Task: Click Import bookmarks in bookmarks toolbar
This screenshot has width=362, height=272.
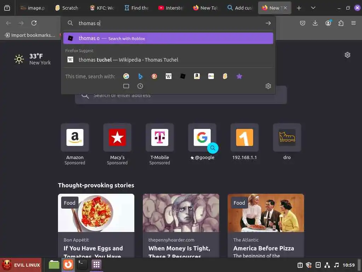Action: point(30,35)
